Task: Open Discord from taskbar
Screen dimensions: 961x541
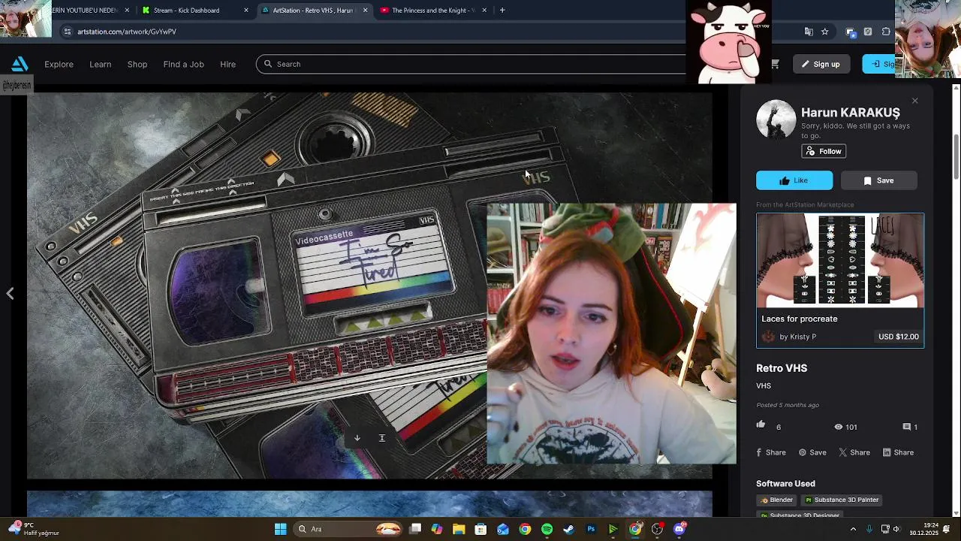Action: tap(679, 529)
